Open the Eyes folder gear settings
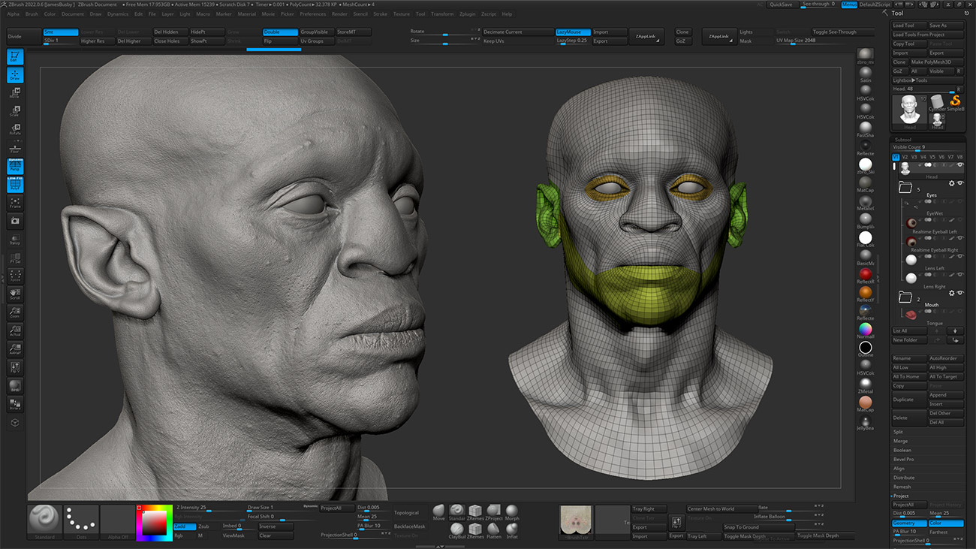The image size is (976, 549). coord(951,183)
